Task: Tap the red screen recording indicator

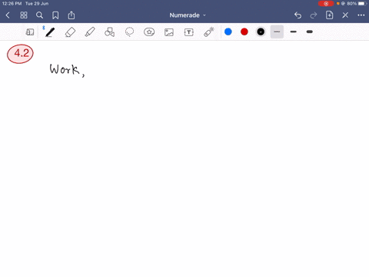Action: pos(326,4)
